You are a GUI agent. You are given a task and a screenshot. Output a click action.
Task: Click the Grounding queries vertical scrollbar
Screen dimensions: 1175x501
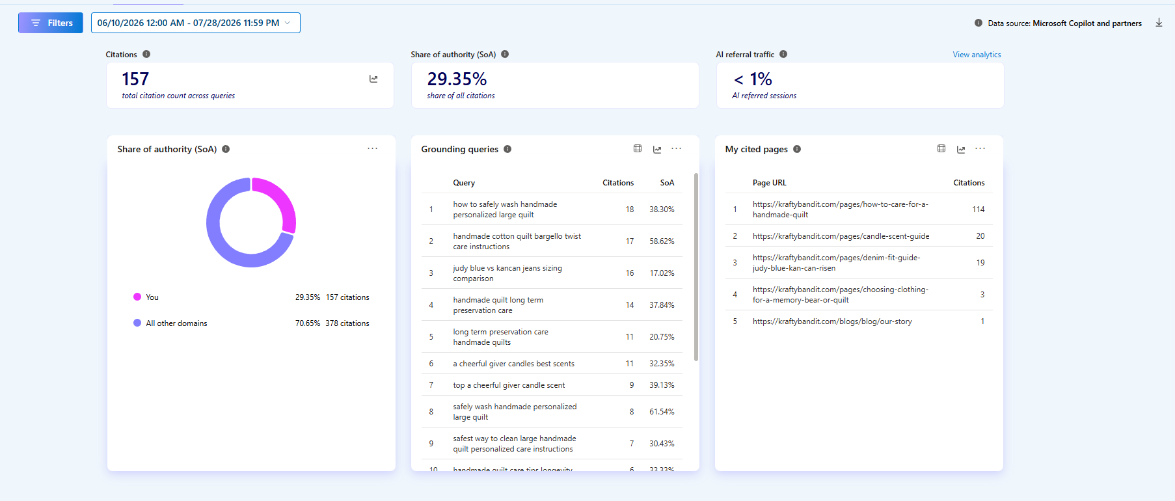tap(696, 267)
